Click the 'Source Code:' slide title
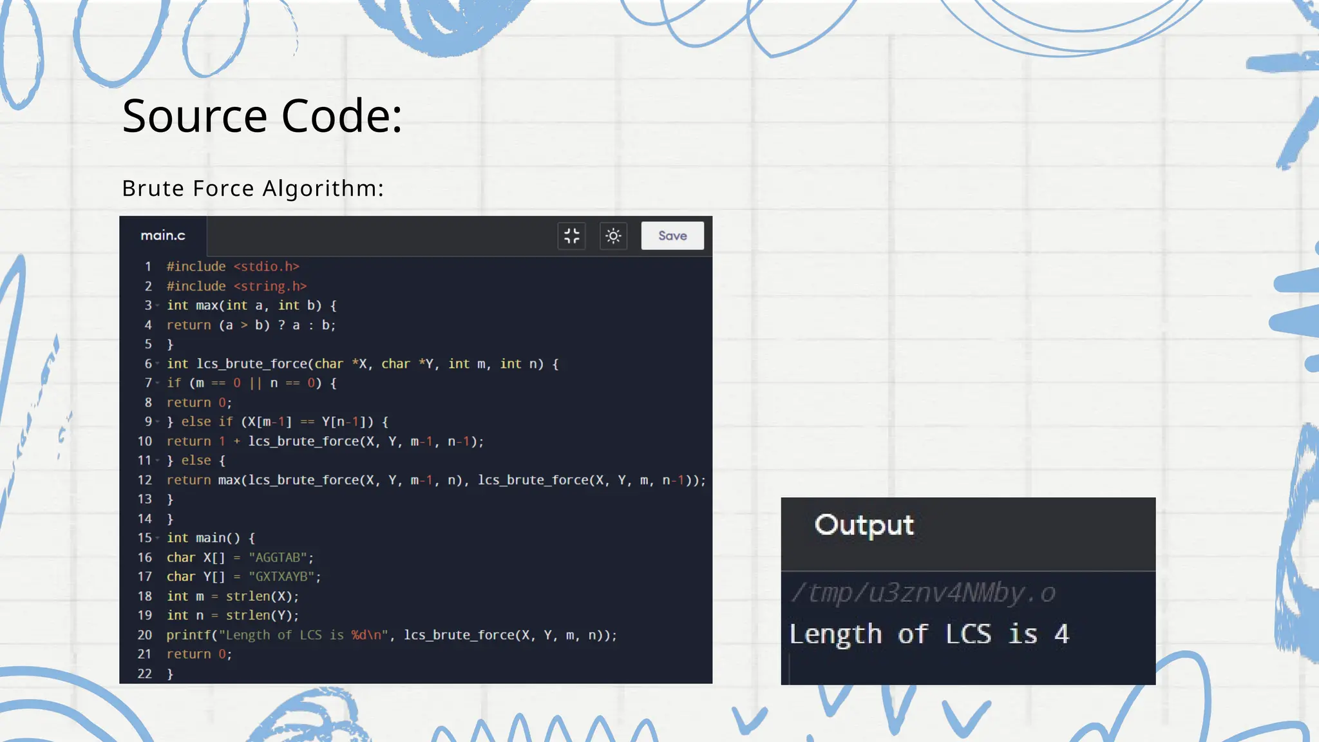Screen dimensions: 1319x742 click(262, 116)
